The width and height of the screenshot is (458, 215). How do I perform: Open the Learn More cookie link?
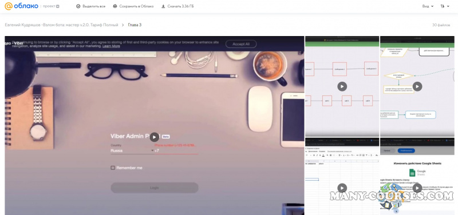[111, 46]
